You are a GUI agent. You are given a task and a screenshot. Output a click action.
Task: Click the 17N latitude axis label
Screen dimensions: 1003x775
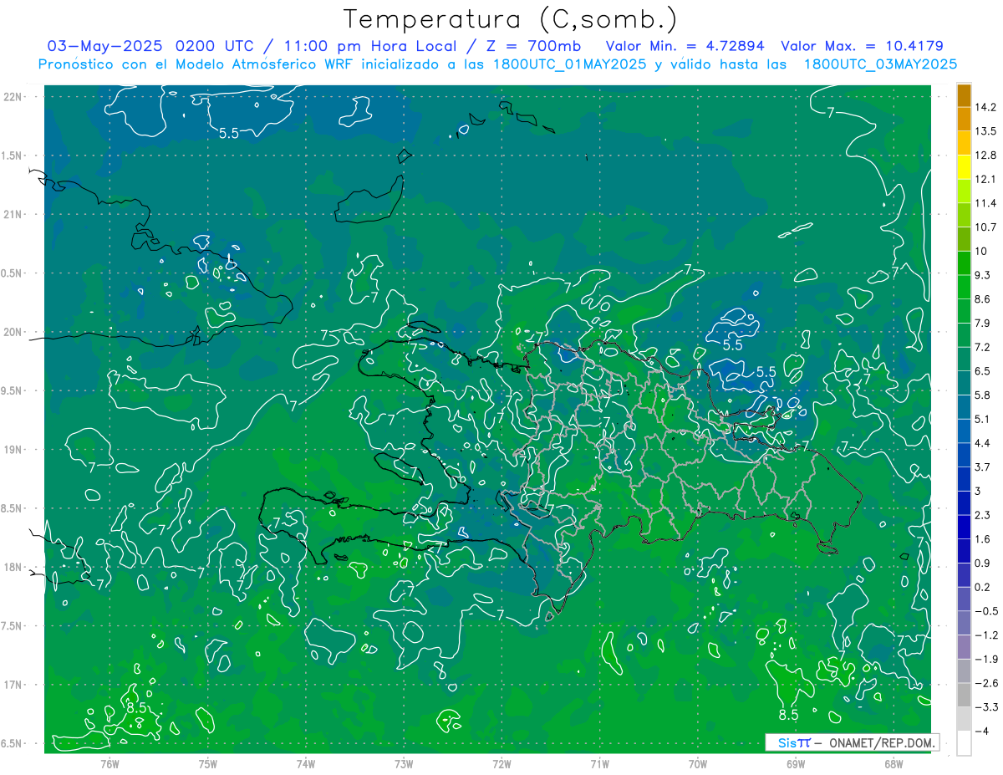(14, 685)
